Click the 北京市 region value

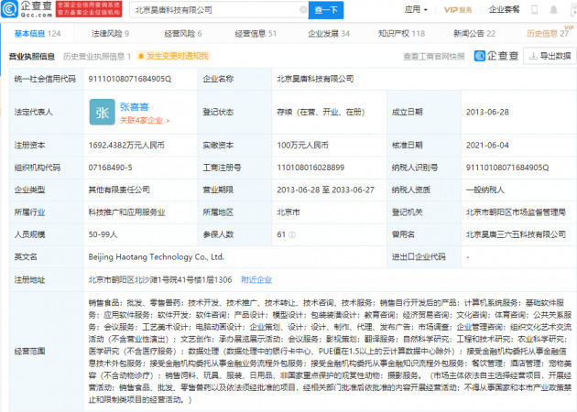[x=288, y=212]
